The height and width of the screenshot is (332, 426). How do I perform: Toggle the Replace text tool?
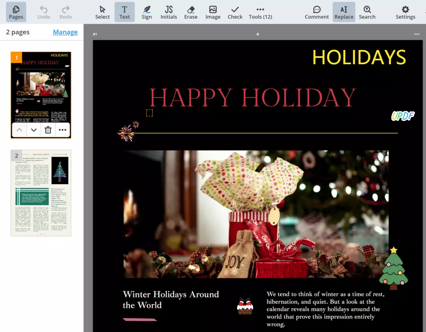344,12
